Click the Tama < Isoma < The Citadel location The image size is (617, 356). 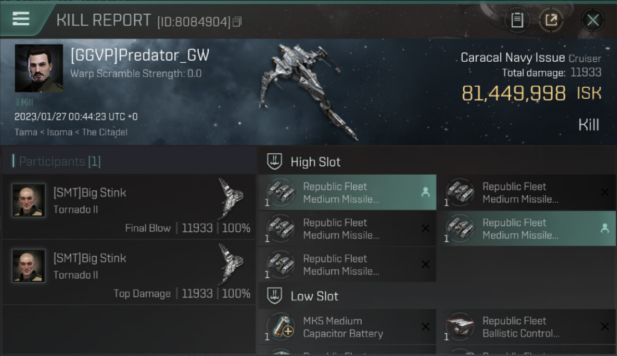coord(71,132)
